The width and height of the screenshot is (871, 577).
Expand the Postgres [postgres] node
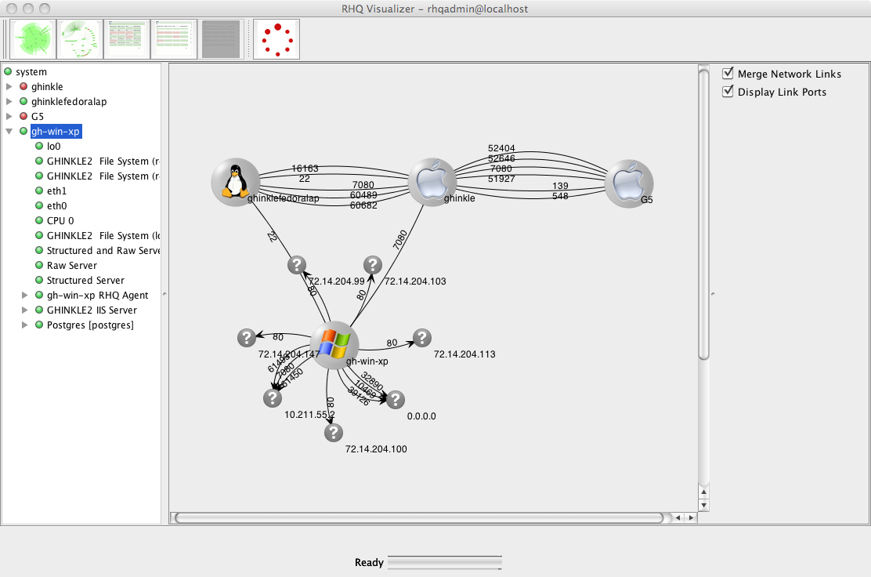(x=24, y=325)
